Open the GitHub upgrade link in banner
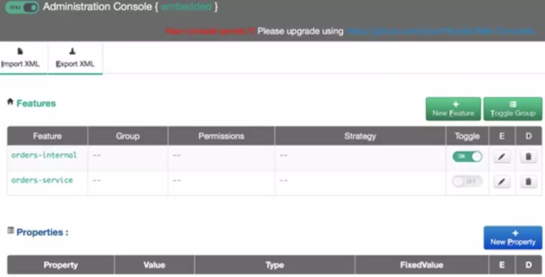Screen dimensions: 545x277 click(439, 31)
